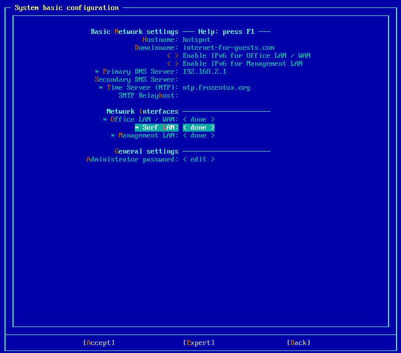
Task: Open the Office LAN / WAN done button
Action: click(x=199, y=120)
